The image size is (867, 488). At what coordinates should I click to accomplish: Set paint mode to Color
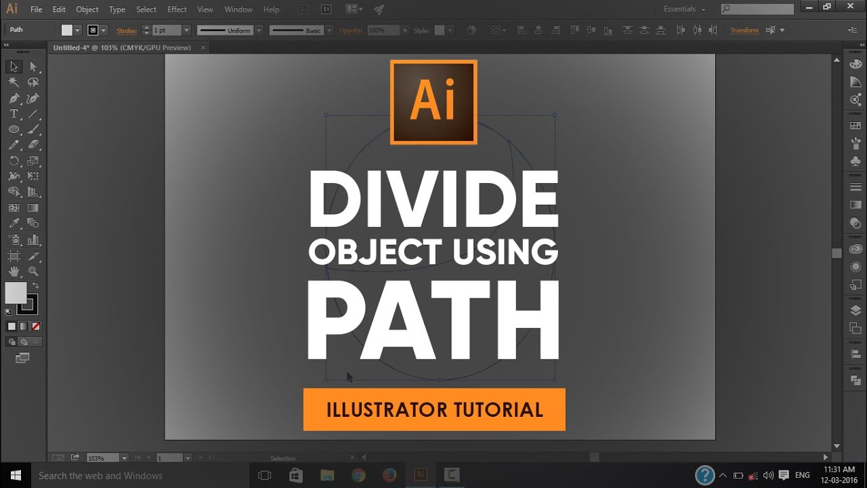pyautogui.click(x=12, y=326)
